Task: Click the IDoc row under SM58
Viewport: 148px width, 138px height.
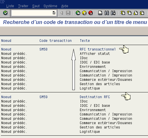Action: [84, 58]
